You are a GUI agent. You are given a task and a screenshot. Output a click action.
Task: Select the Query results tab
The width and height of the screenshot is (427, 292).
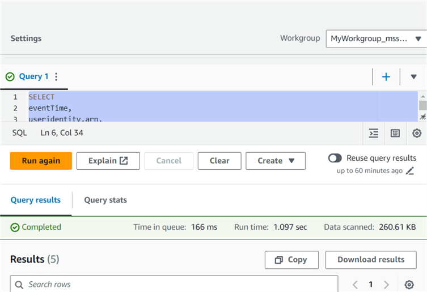coord(36,200)
